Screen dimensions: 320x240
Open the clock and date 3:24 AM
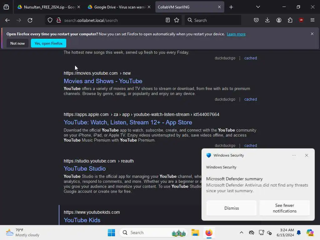285,232
